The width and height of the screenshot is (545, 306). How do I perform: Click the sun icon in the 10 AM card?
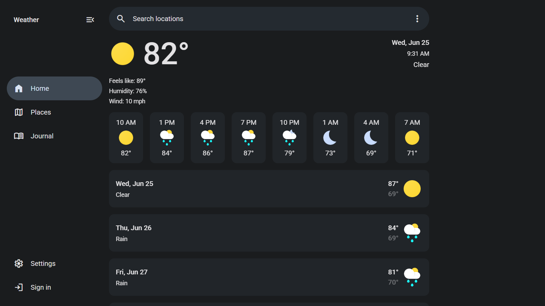coord(126,138)
